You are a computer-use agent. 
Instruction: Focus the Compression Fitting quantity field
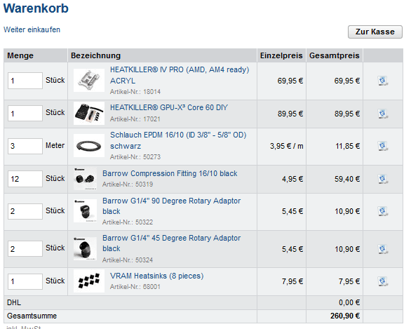pos(25,179)
